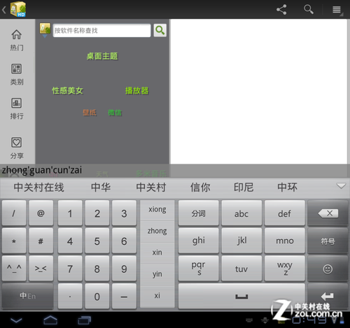Select the 桌面主题 keyword tag
Image resolution: width=350 pixels, height=328 pixels.
click(102, 56)
